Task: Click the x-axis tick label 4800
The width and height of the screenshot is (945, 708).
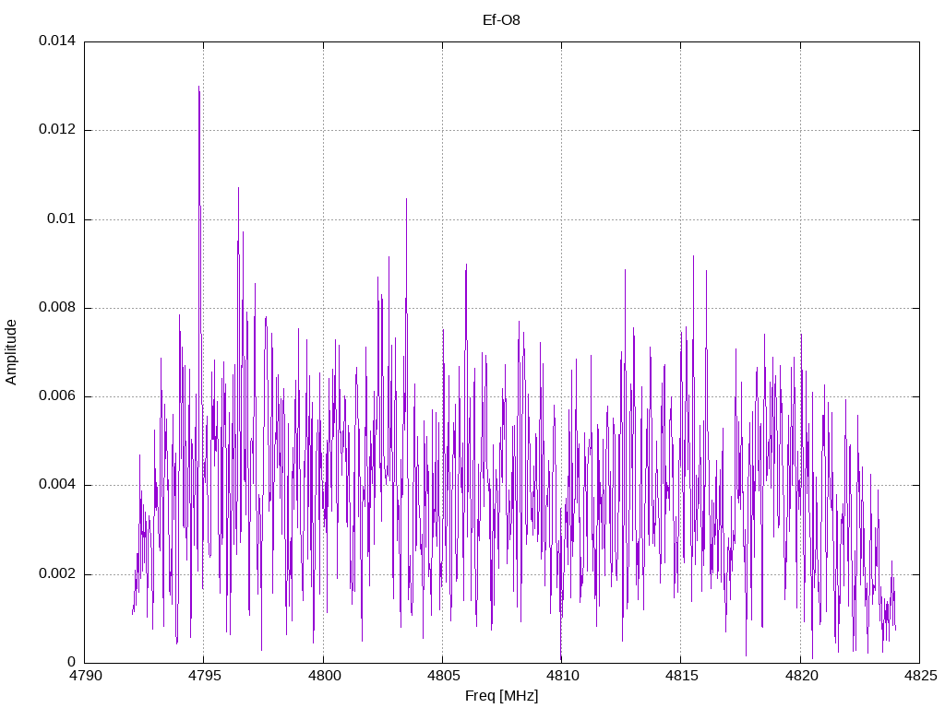Action: (323, 676)
